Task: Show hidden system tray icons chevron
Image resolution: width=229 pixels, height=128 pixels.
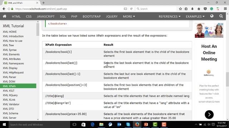Action: click(x=196, y=124)
